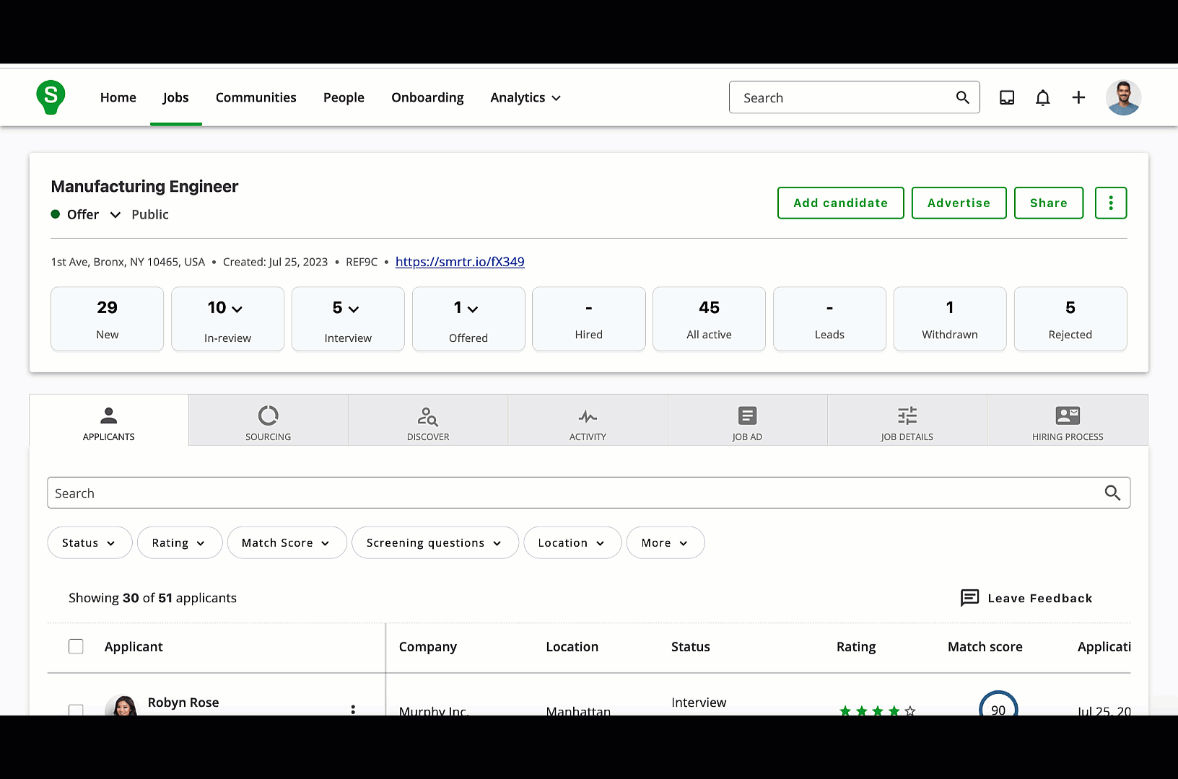Click the All active count card
Viewport: 1178px width, 779px height.
tap(709, 319)
